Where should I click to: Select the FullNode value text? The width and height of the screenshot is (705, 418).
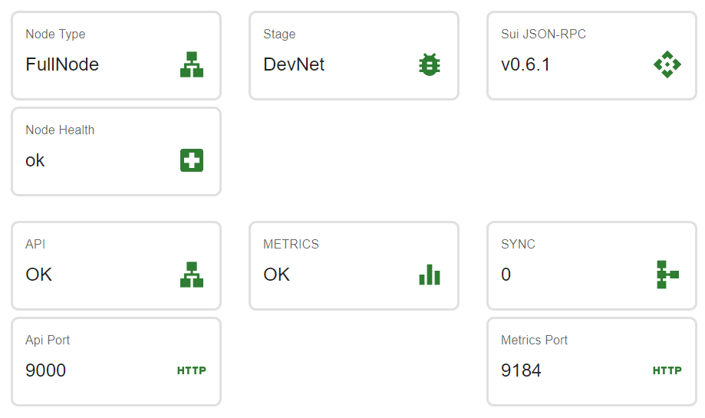click(x=62, y=64)
